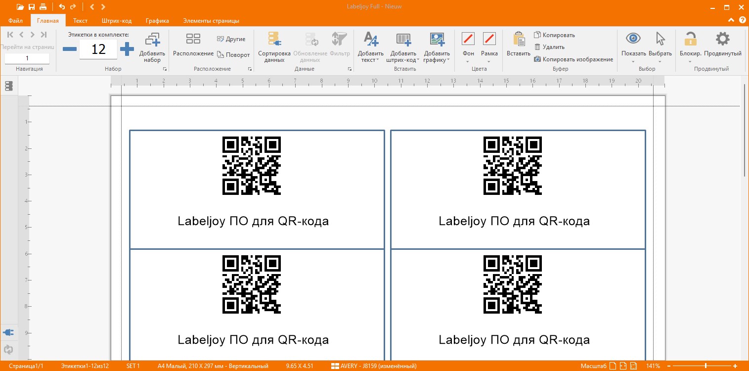Click the redo arrow in title bar
The image size is (749, 371).
pyautogui.click(x=73, y=7)
